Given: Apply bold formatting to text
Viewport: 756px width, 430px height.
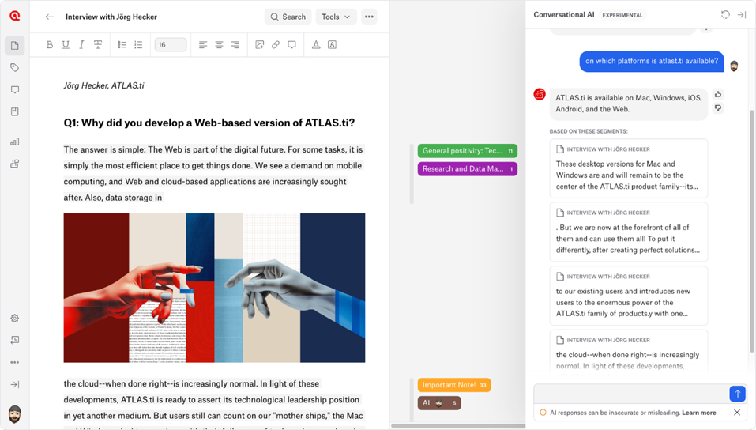Looking at the screenshot, I should 50,45.
